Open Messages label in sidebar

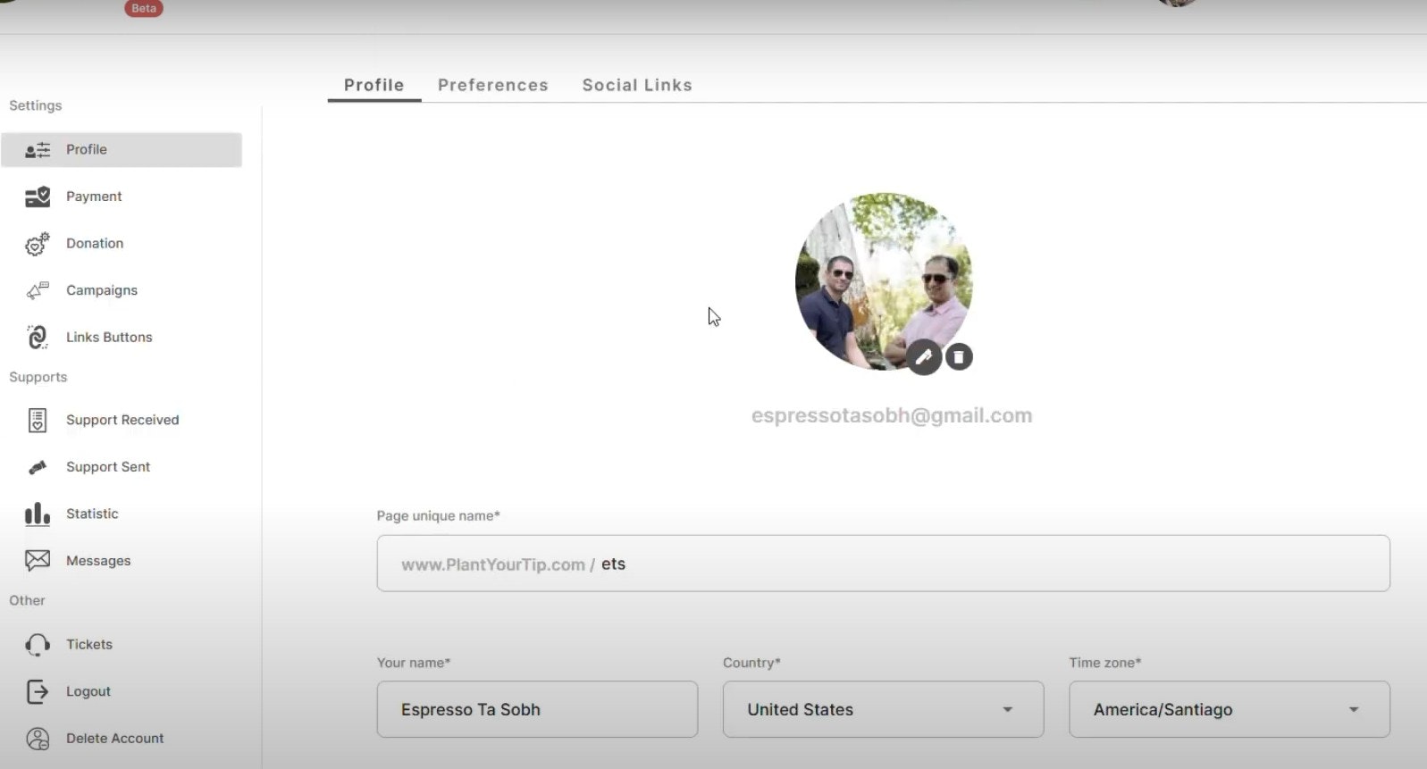coord(98,561)
